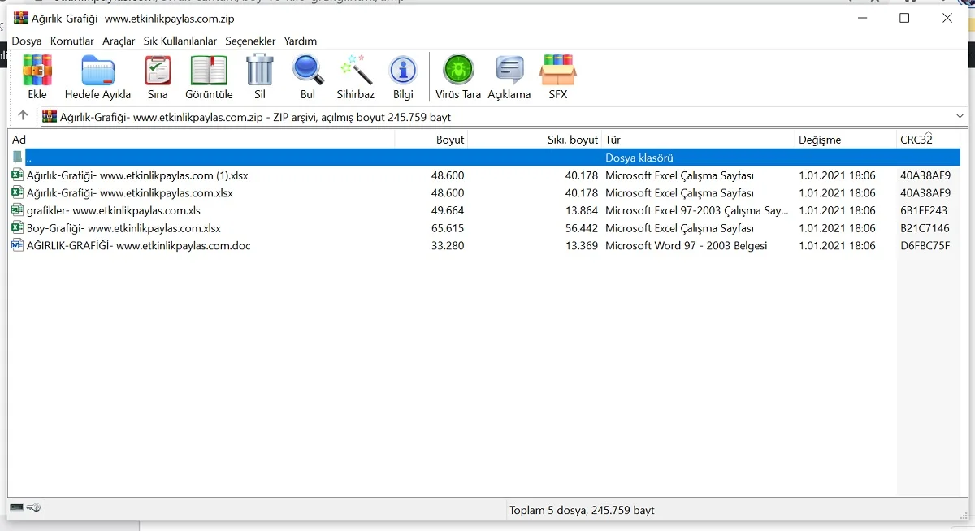This screenshot has width=975, height=531.
Task: Sort by the Ad column header
Action: [201, 140]
